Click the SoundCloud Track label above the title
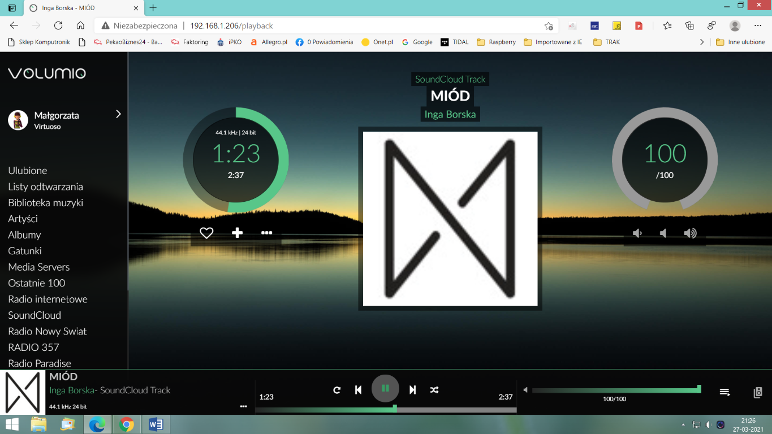Viewport: 772px width, 434px height. tap(450, 79)
